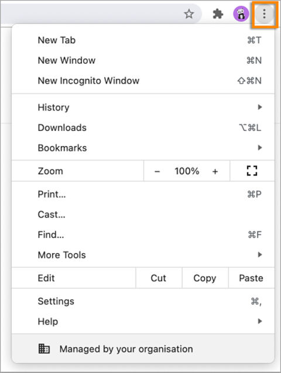
Task: Toggle the fullscreen icon beside zoom
Action: [x=252, y=171]
